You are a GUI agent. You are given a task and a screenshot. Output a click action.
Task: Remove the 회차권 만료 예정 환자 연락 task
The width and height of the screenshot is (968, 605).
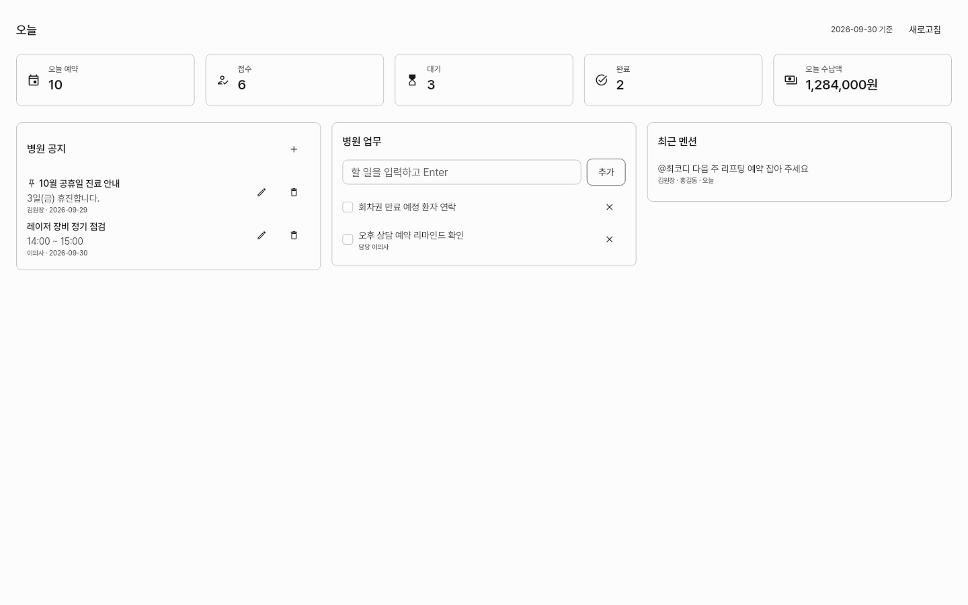(x=610, y=207)
